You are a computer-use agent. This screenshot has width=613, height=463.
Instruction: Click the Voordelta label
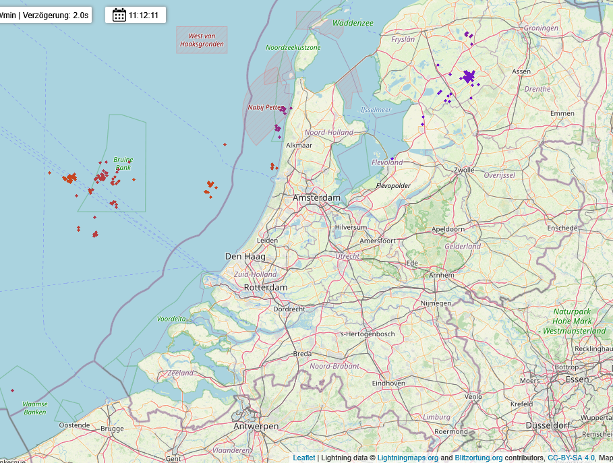coord(171,319)
